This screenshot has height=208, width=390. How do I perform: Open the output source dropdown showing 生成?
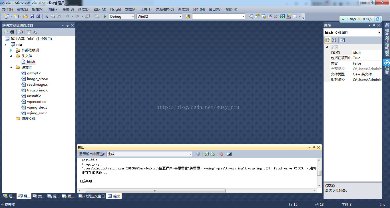tap(190, 154)
